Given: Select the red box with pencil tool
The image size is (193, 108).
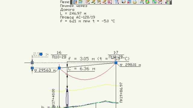Looking at the screenshot, I should point(87,2).
